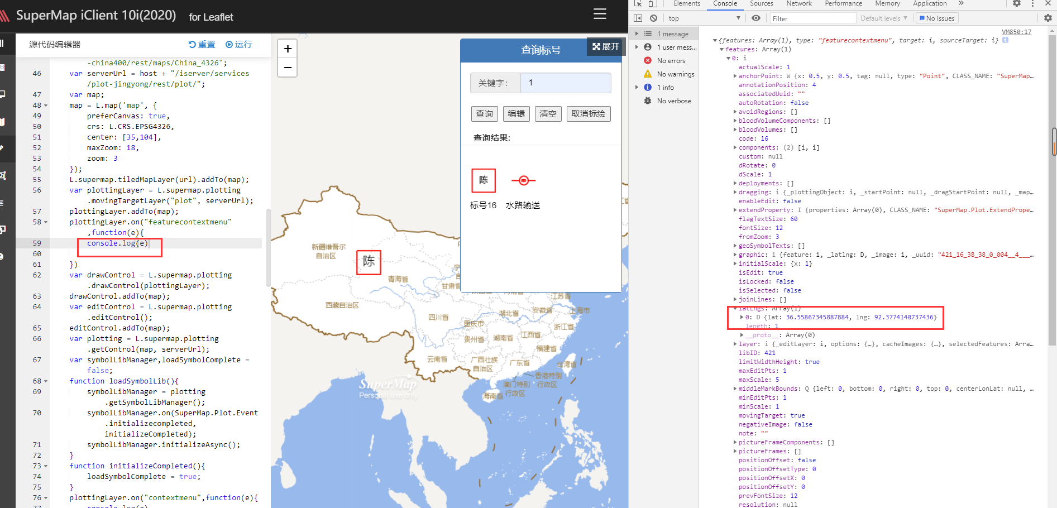
Task: Focus the console Filter field
Action: 813,18
